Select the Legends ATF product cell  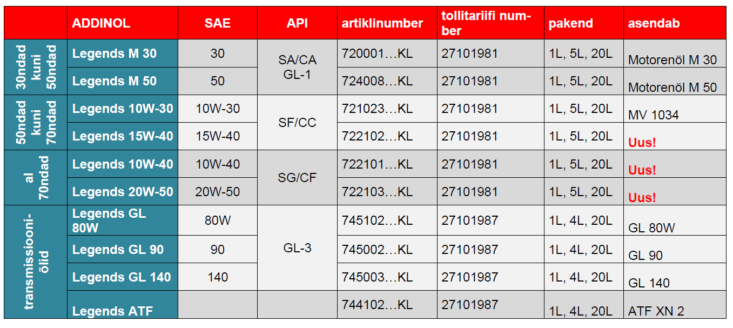[x=112, y=311]
